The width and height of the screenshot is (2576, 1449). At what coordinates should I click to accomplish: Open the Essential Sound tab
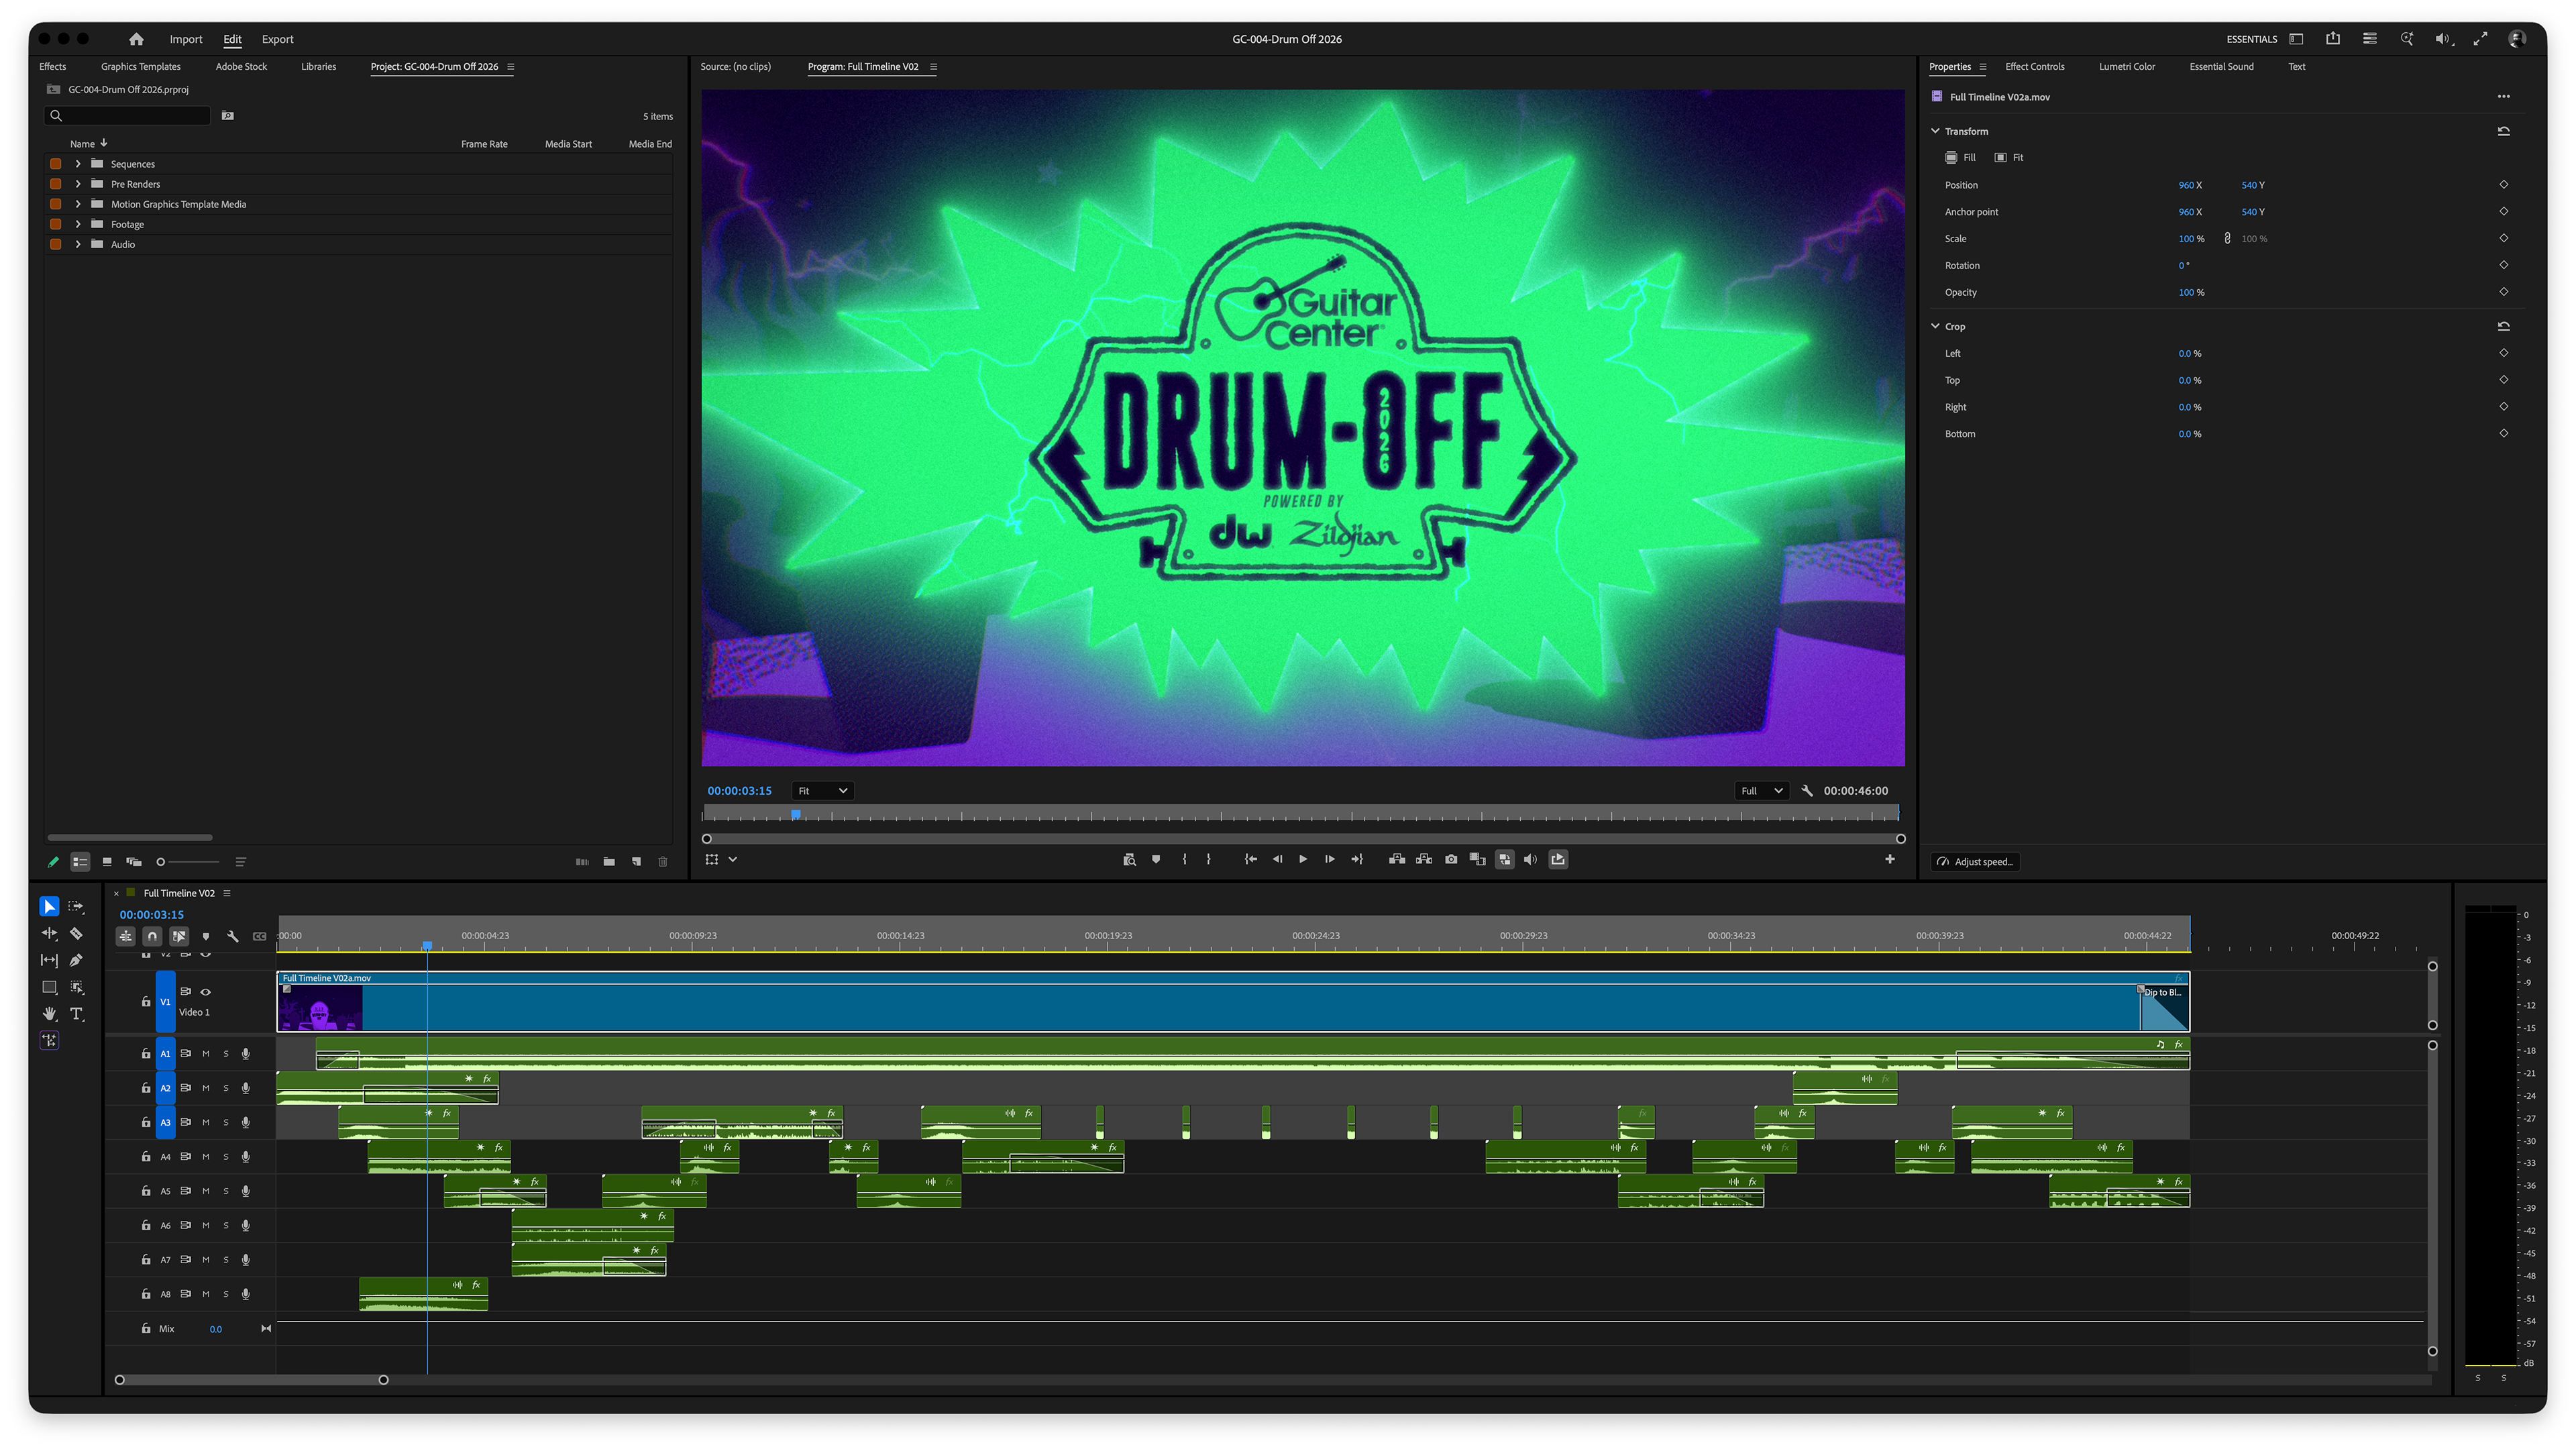(2221, 67)
